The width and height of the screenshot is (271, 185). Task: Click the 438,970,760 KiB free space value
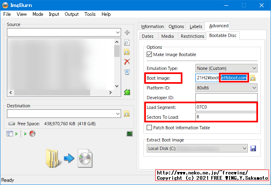[60, 124]
